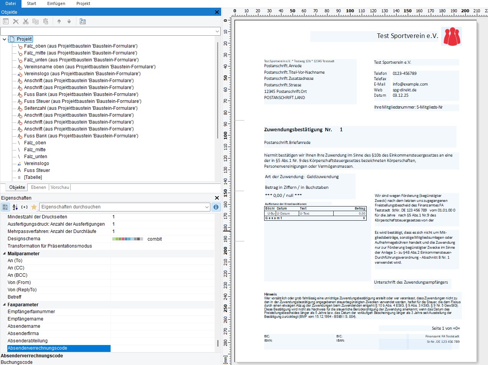Click the properties icon in the Objekte toolbar

pos(6,21)
